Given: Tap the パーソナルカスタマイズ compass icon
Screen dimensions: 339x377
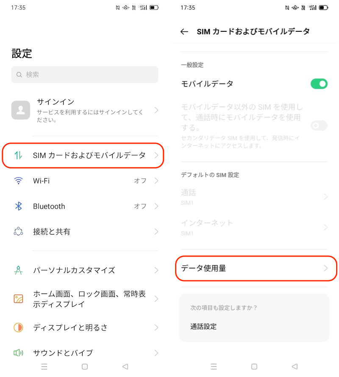Looking at the screenshot, I should point(18,270).
